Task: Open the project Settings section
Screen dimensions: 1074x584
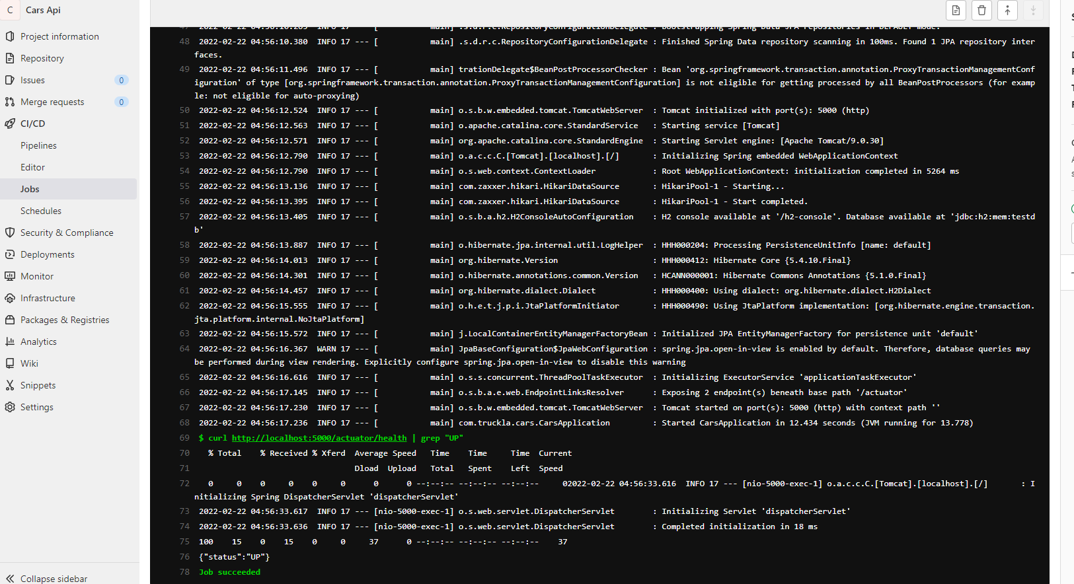Action: [x=37, y=407]
